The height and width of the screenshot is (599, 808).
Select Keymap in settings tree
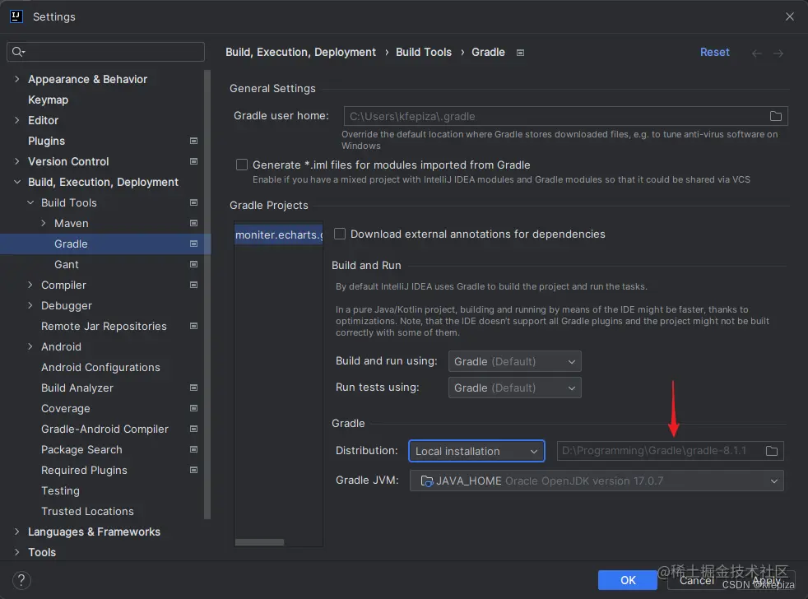coord(48,100)
